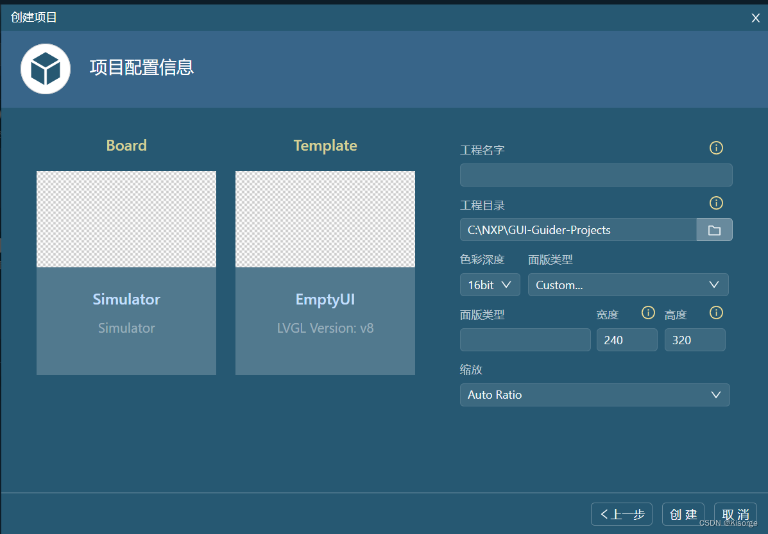The height and width of the screenshot is (534, 768).
Task: Click the C:\NXP\GUI-Guider-Projects path field
Action: click(578, 230)
